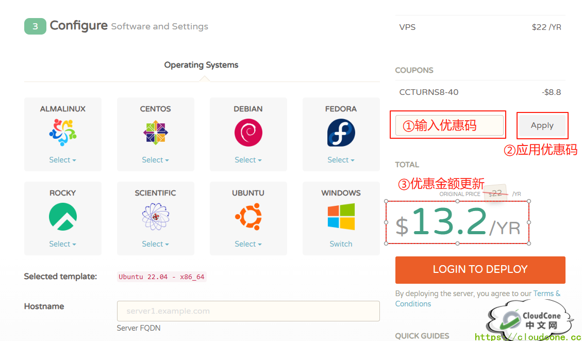Viewport: 582px width, 341px height.
Task: Click the Windows logo icon
Action: (x=341, y=217)
